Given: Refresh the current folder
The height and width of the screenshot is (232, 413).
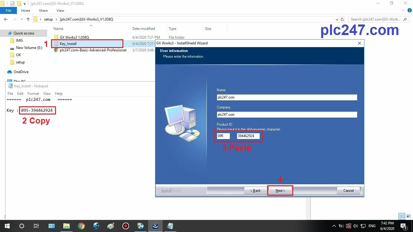Looking at the screenshot, I should [342, 19].
